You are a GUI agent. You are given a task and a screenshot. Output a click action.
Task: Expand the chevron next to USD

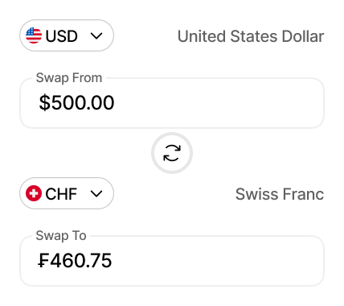point(96,35)
